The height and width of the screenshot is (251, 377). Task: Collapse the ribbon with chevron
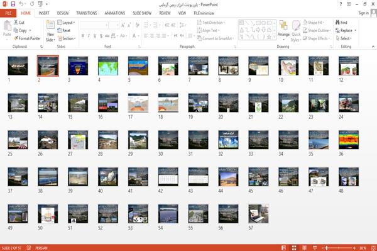point(373,47)
